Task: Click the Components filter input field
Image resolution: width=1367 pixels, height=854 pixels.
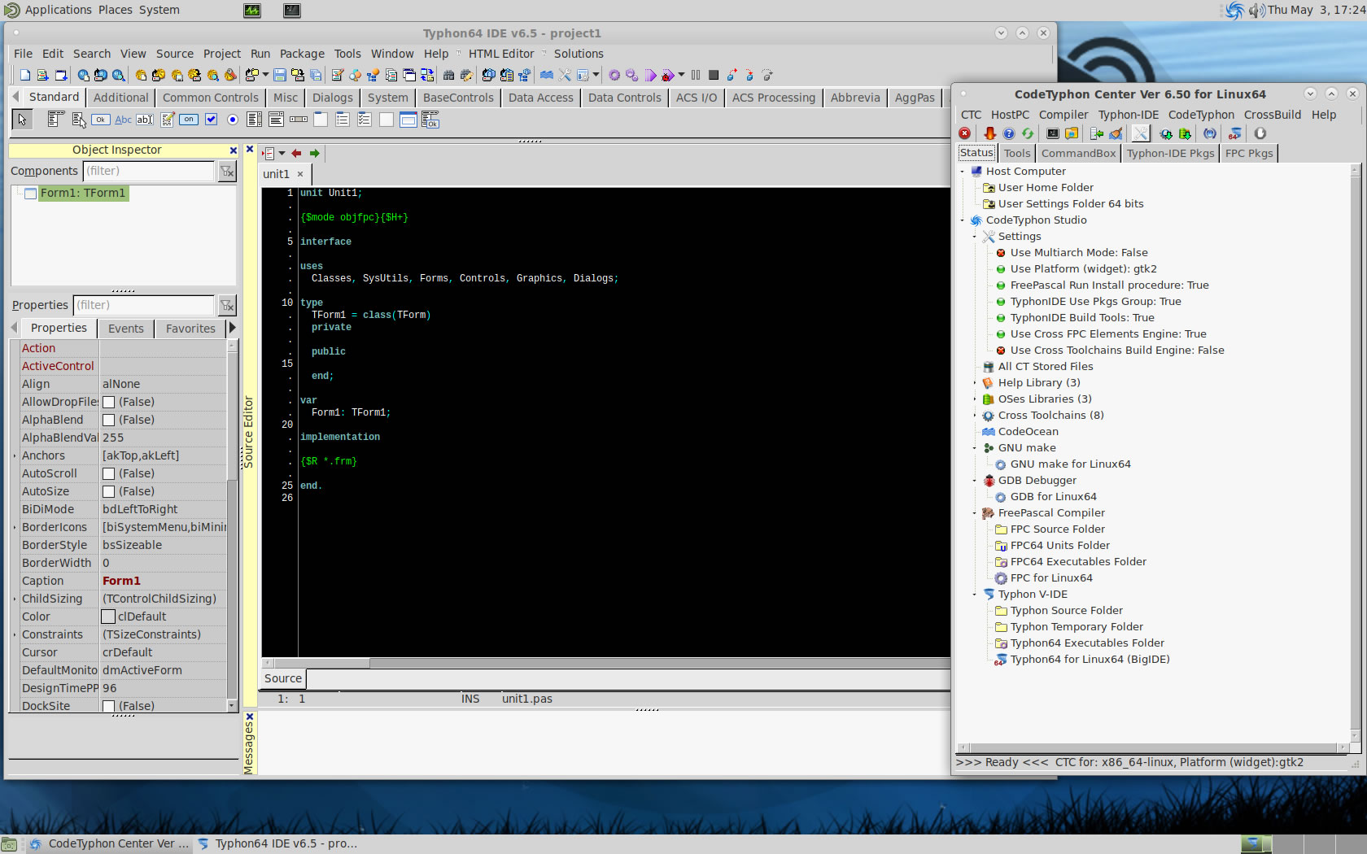Action: (x=148, y=171)
